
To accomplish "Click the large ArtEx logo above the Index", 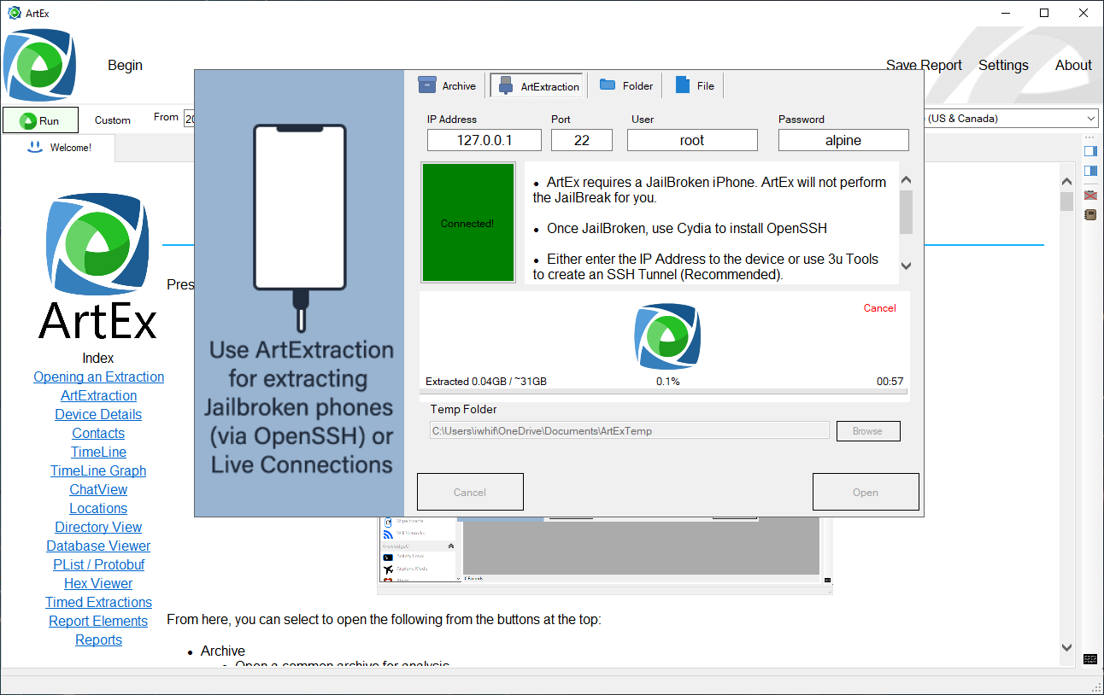I will [98, 245].
